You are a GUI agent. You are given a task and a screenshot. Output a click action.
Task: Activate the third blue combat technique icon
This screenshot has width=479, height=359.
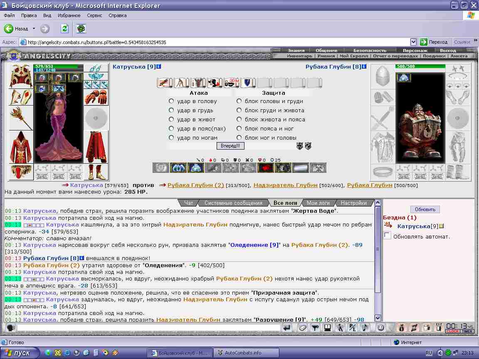click(195, 167)
